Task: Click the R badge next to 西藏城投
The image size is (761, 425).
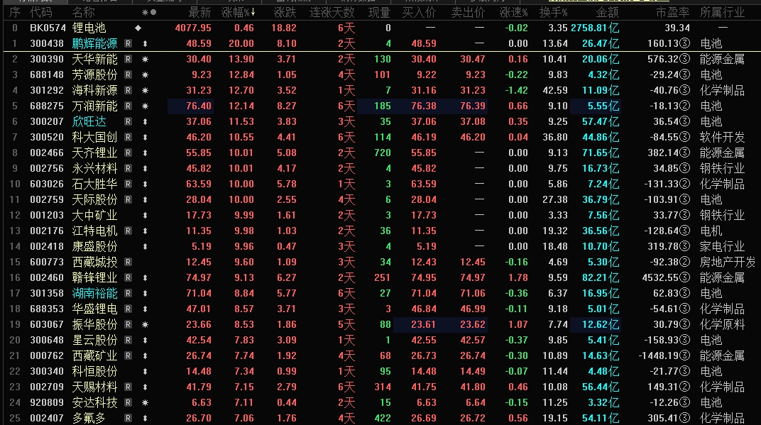Action: tap(128, 262)
